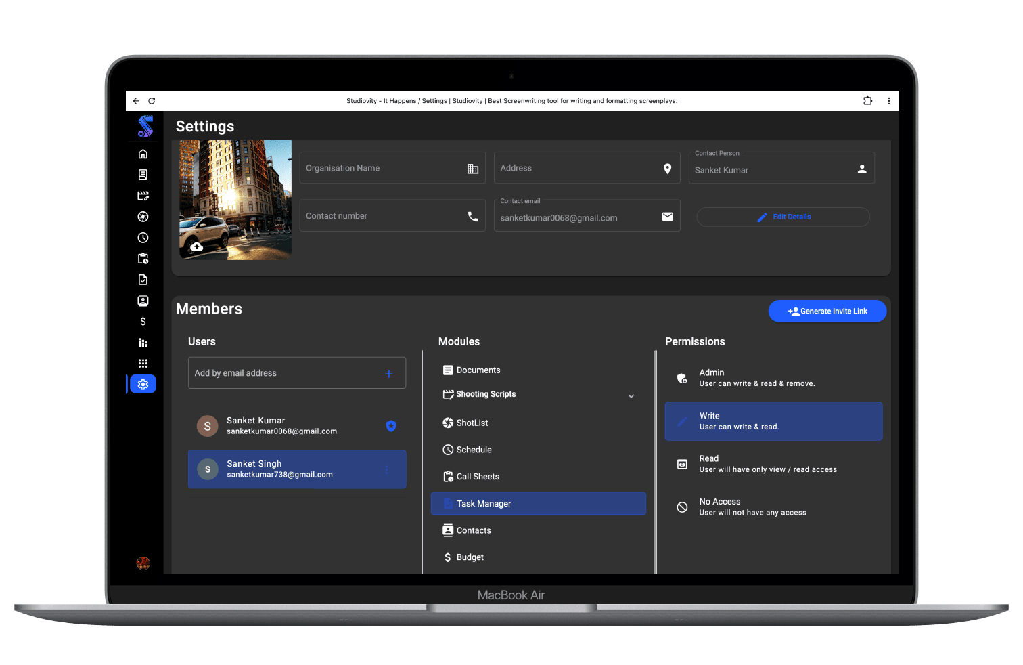Click Generate Invite Link button
This screenshot has height=665, width=1023.
[x=827, y=312]
